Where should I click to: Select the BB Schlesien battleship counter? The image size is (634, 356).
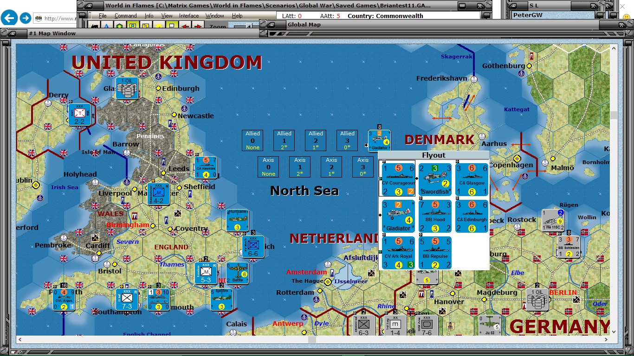(x=569, y=247)
